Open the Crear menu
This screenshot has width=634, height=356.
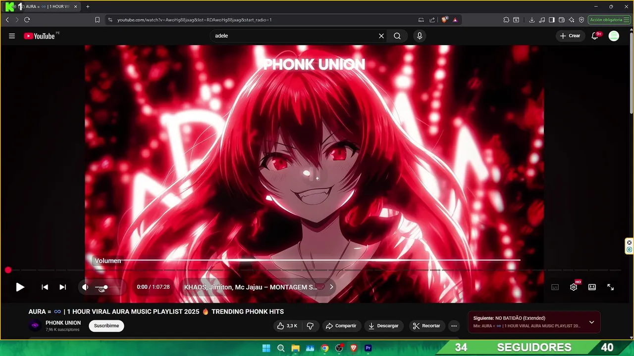[570, 36]
